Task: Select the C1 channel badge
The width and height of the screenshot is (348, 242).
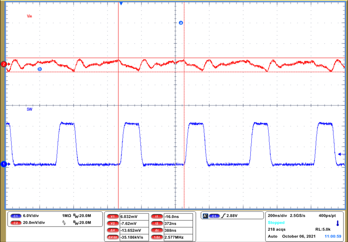Action: (x=15, y=216)
